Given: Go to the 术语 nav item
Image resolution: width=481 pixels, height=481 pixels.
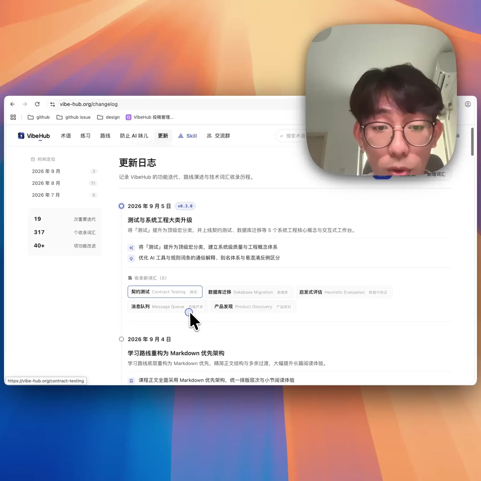Looking at the screenshot, I should tap(66, 136).
